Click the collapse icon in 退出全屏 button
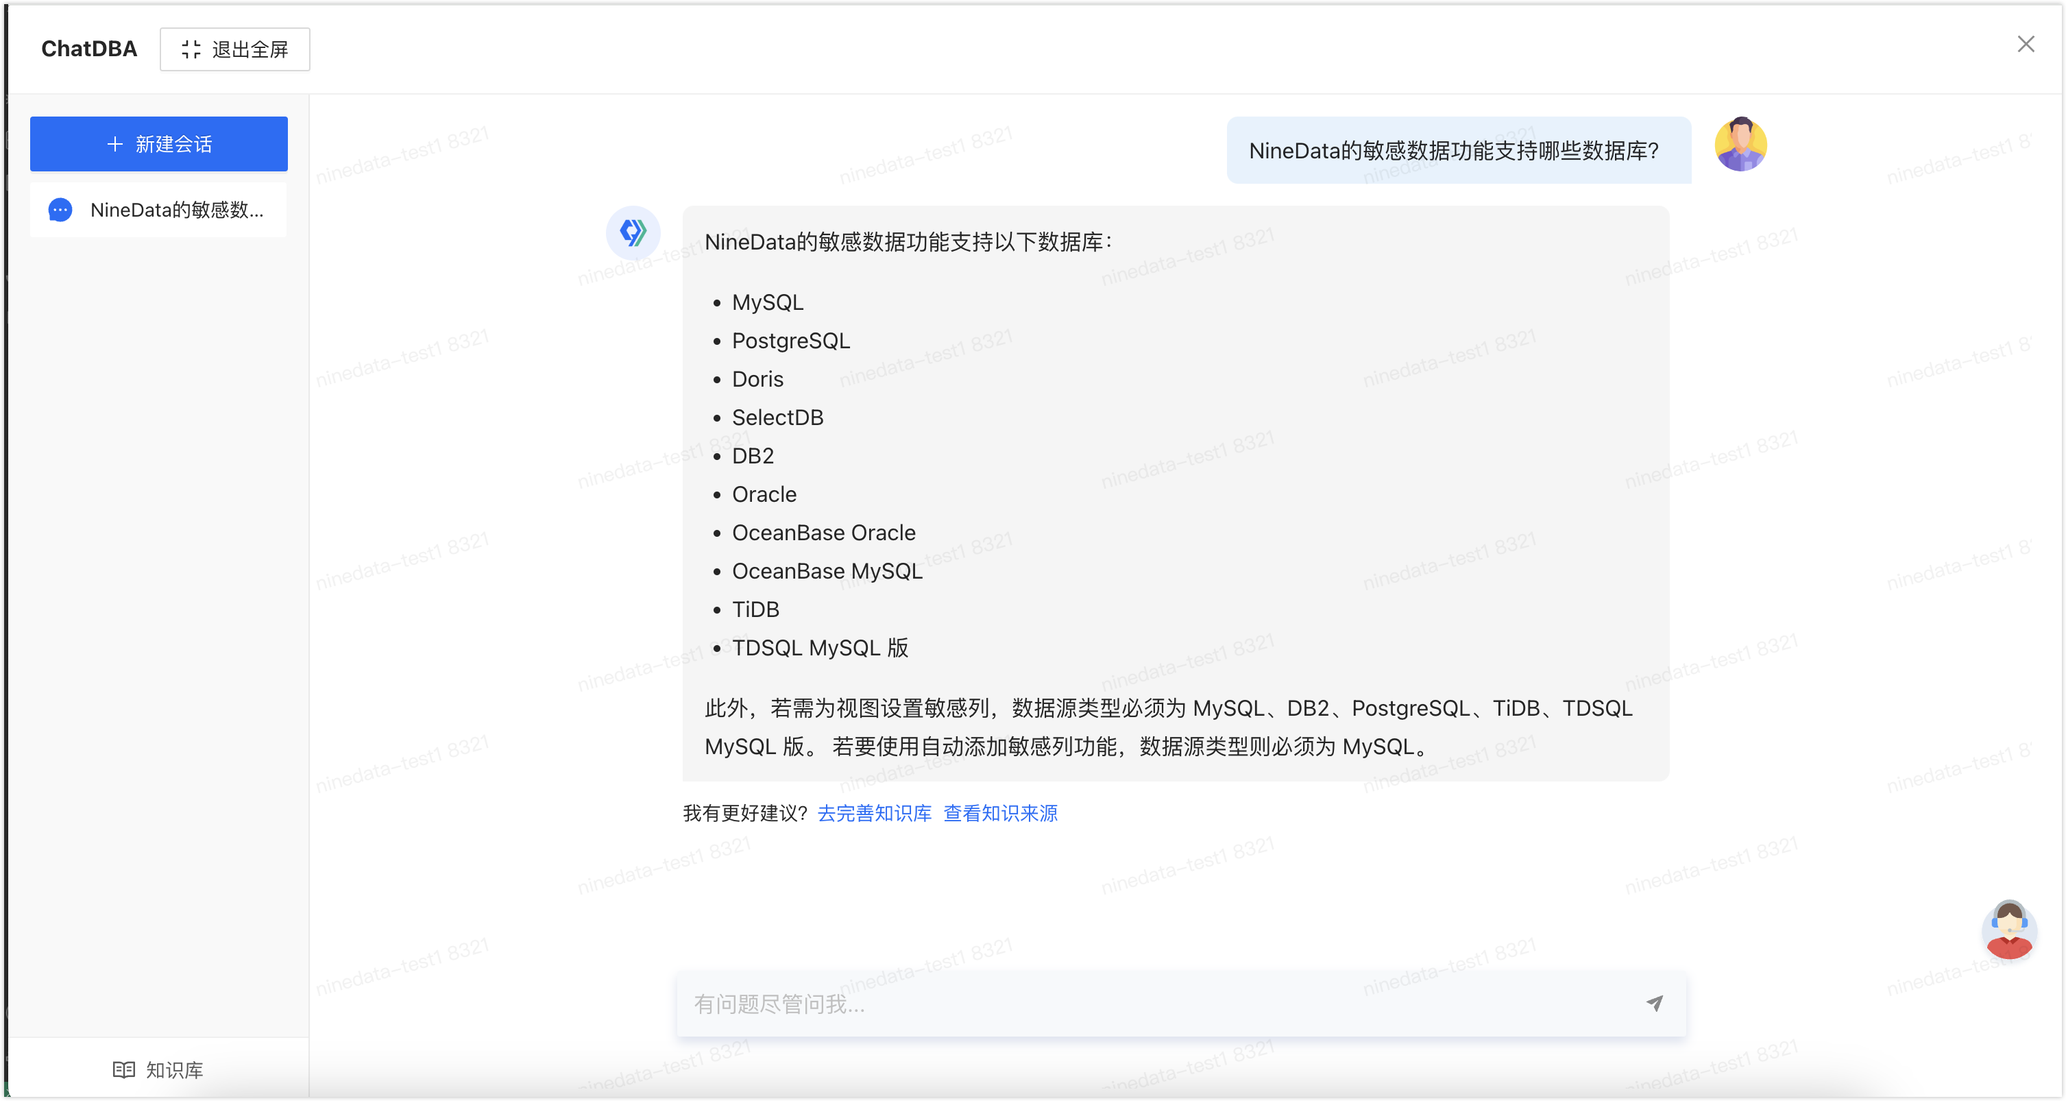This screenshot has width=2066, height=1101. click(191, 50)
